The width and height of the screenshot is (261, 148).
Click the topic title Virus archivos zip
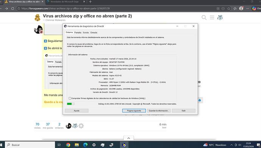click(87, 16)
